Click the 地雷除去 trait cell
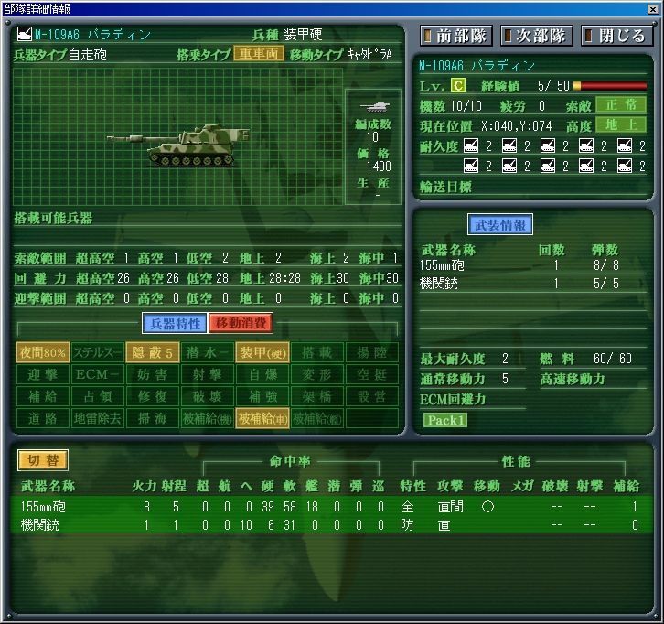The height and width of the screenshot is (624, 664). pos(98,418)
